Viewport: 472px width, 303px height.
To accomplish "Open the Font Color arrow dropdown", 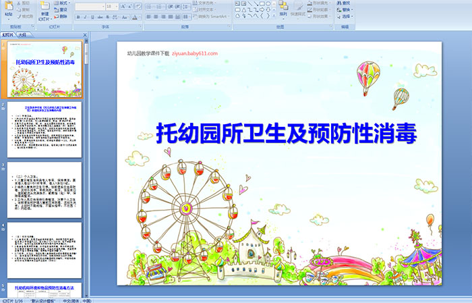I will pos(140,18).
